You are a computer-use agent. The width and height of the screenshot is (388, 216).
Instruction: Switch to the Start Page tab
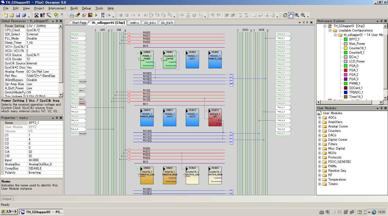[x=79, y=23]
